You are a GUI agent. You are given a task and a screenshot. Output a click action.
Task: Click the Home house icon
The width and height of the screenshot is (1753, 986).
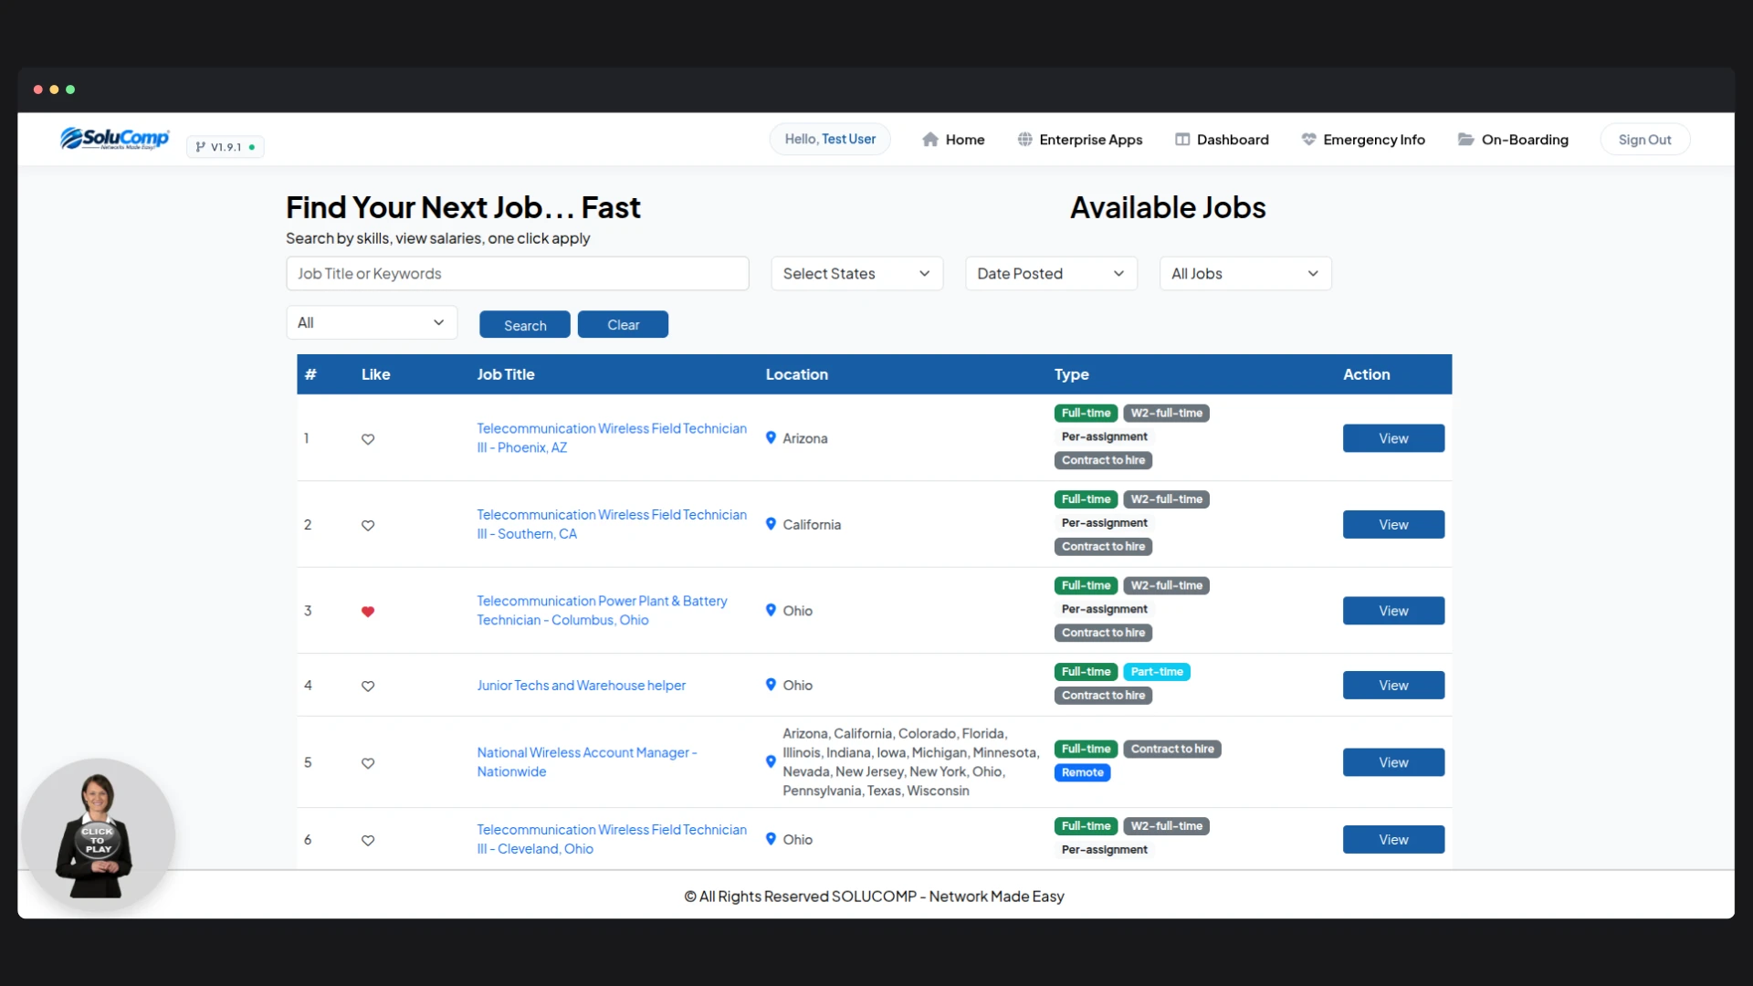point(930,140)
